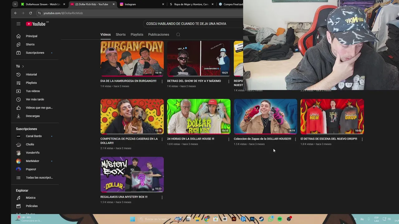Click the address bar URL
399x224 pixels.
coord(63,13)
